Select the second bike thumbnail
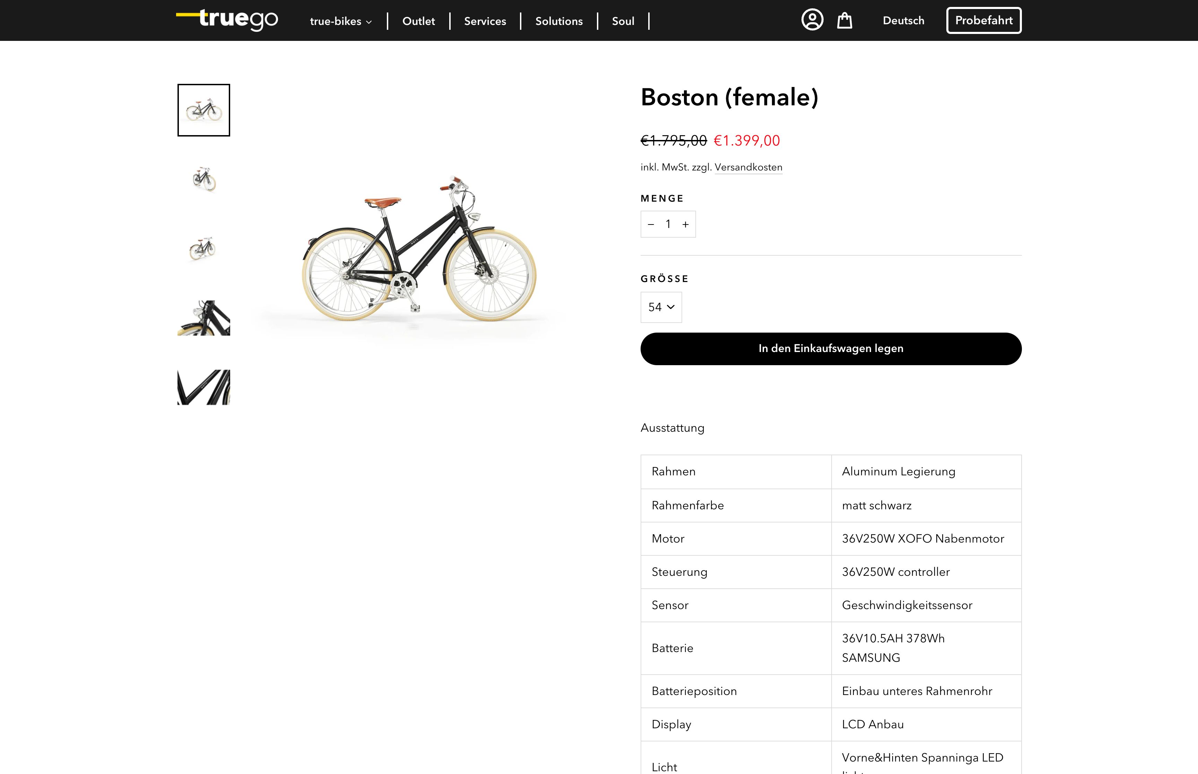The image size is (1198, 774). pyautogui.click(x=203, y=179)
